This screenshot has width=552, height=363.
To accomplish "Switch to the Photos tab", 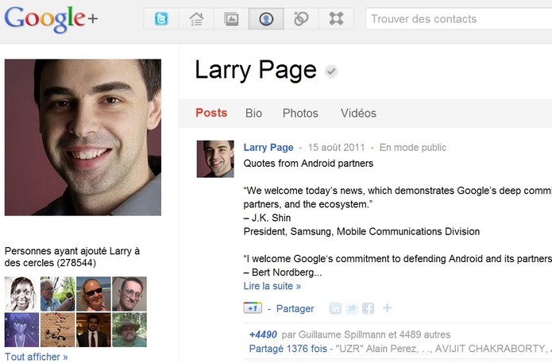I will (300, 113).
